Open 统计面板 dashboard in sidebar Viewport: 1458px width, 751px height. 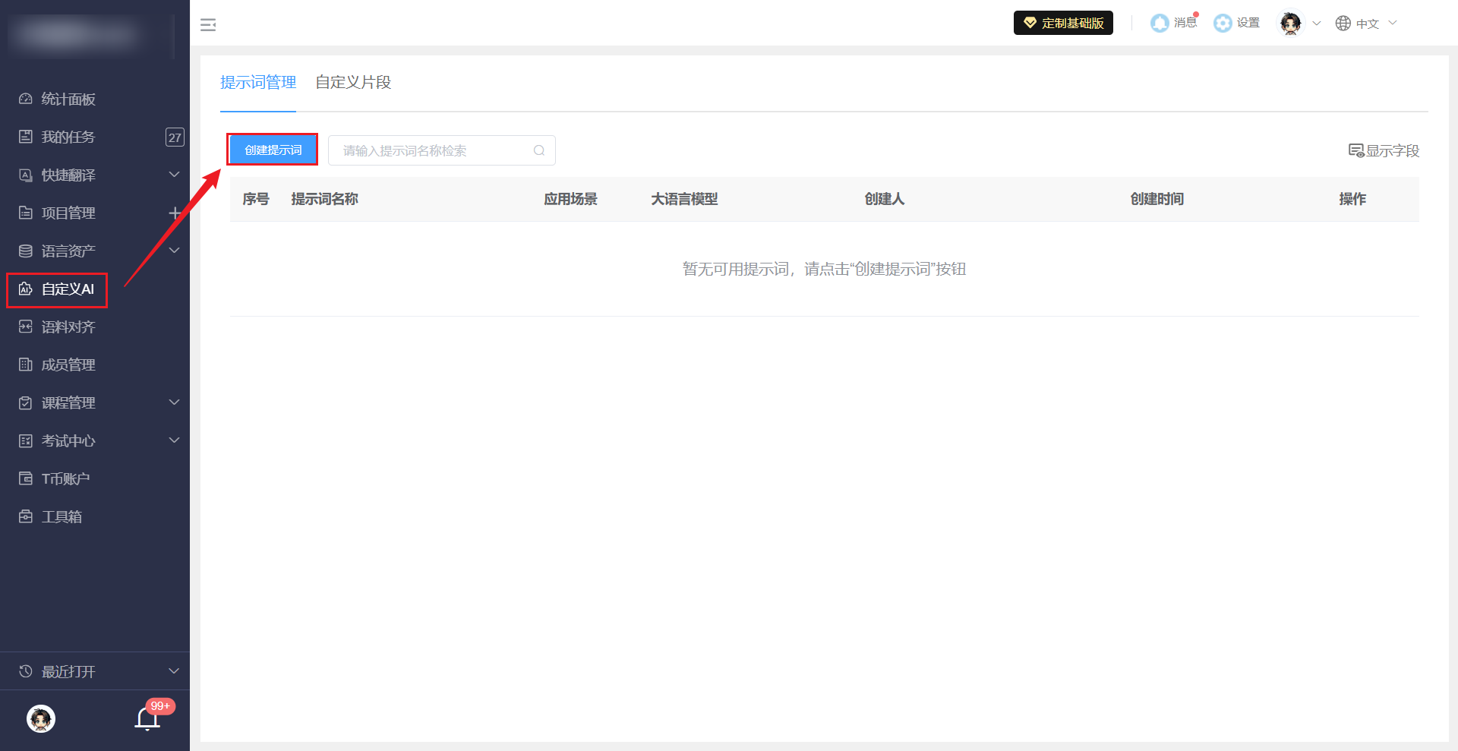(68, 99)
